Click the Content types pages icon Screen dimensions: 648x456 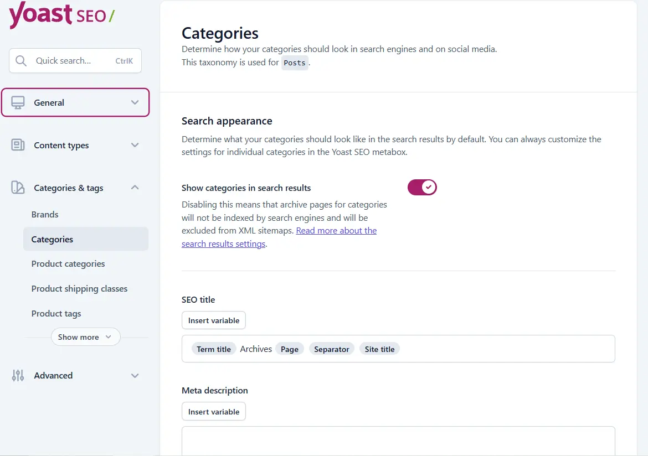pos(19,145)
